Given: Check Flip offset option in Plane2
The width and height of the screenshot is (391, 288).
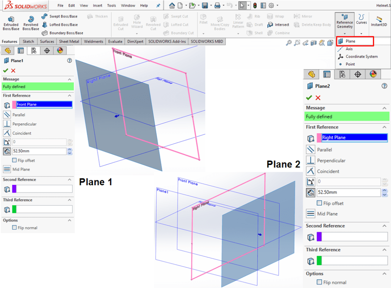Looking at the screenshot, I should click(319, 203).
